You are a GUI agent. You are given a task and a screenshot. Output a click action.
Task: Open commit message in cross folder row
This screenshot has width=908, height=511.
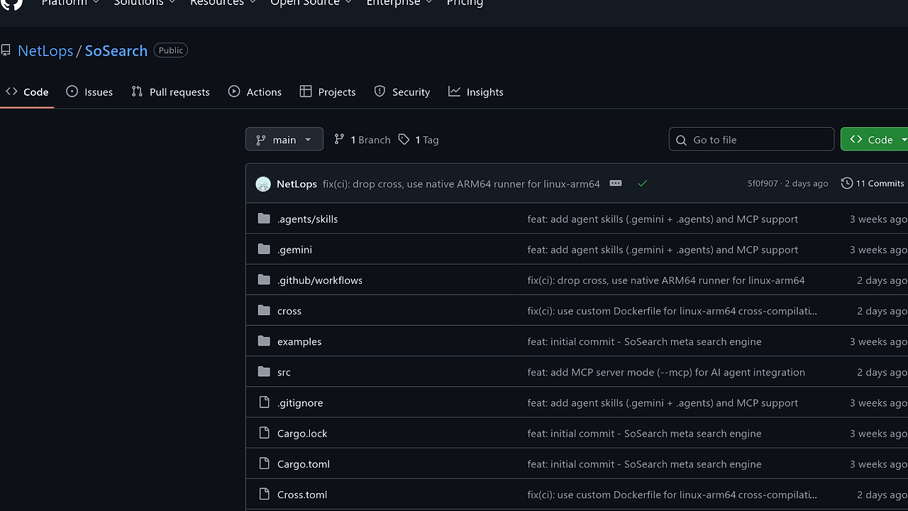click(x=672, y=310)
